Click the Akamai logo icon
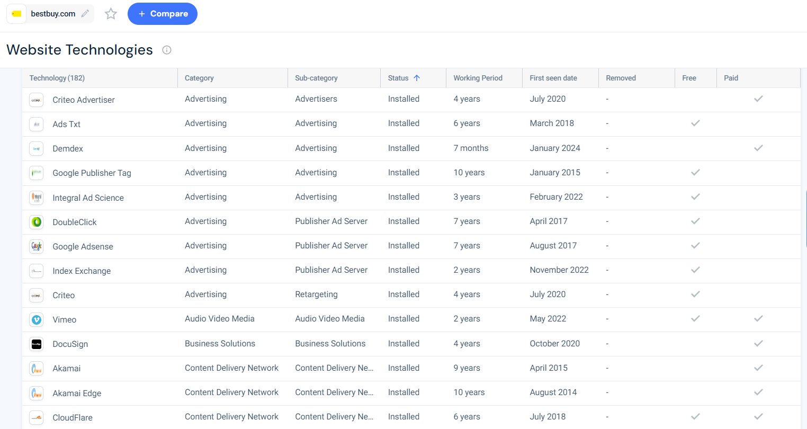Viewport: 807px width, 429px height. tap(36, 368)
